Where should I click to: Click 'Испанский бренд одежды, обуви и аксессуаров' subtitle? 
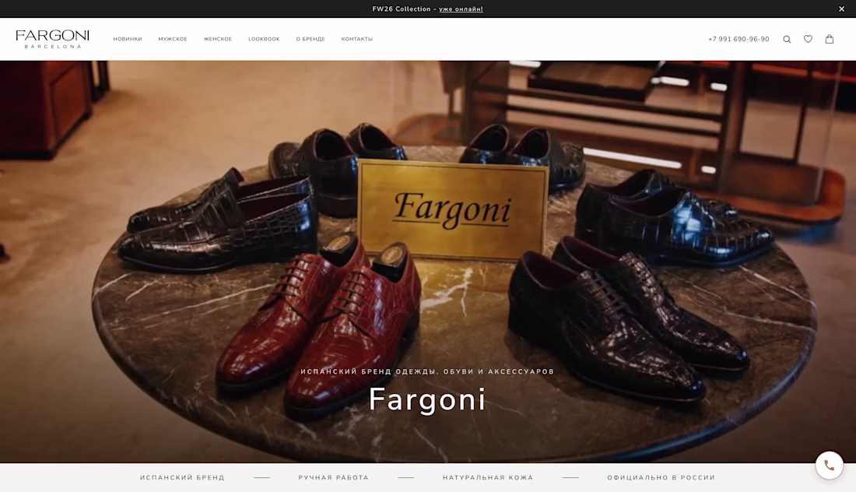427,371
